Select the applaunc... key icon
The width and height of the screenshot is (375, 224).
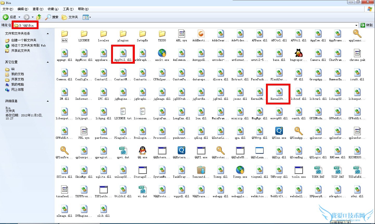(x=357, y=34)
